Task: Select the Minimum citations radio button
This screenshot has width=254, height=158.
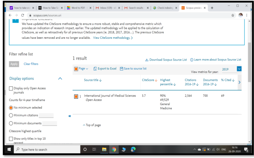Action: point(11,115)
